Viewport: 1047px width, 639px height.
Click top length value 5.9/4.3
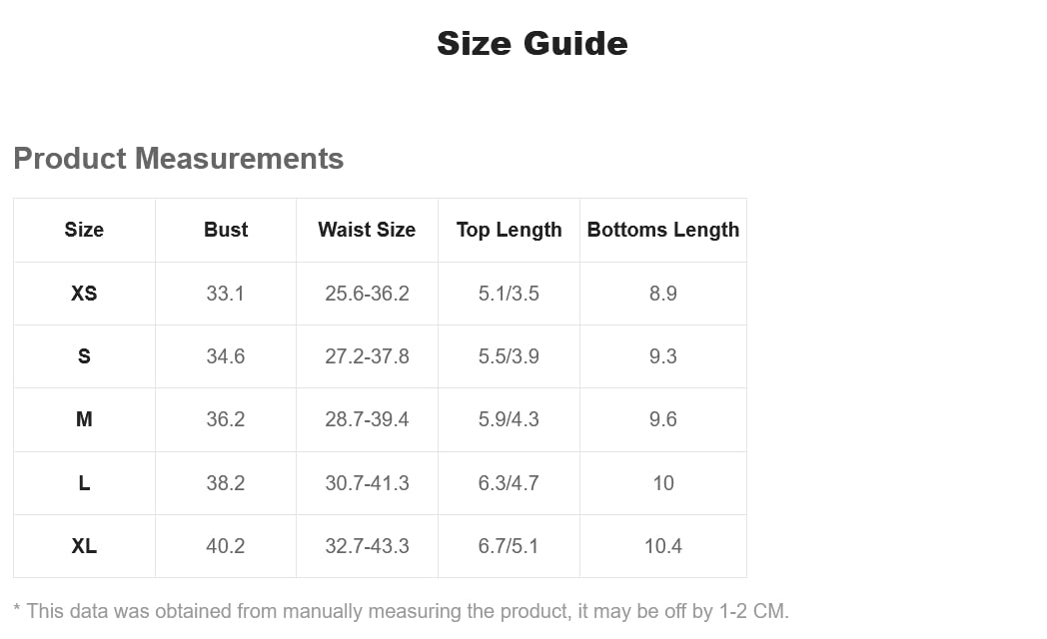509,419
